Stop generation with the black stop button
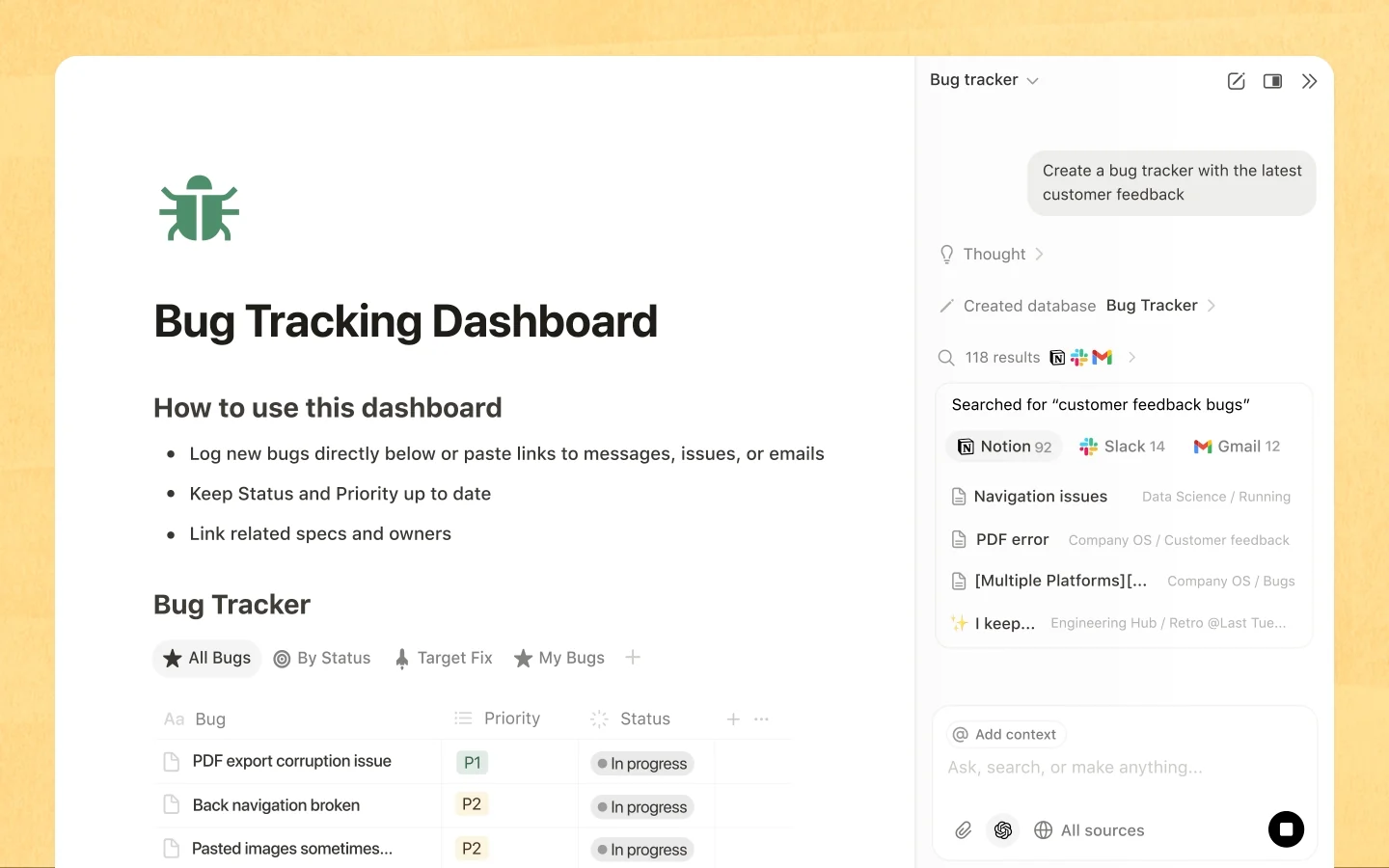This screenshot has height=868, width=1389. click(1286, 829)
